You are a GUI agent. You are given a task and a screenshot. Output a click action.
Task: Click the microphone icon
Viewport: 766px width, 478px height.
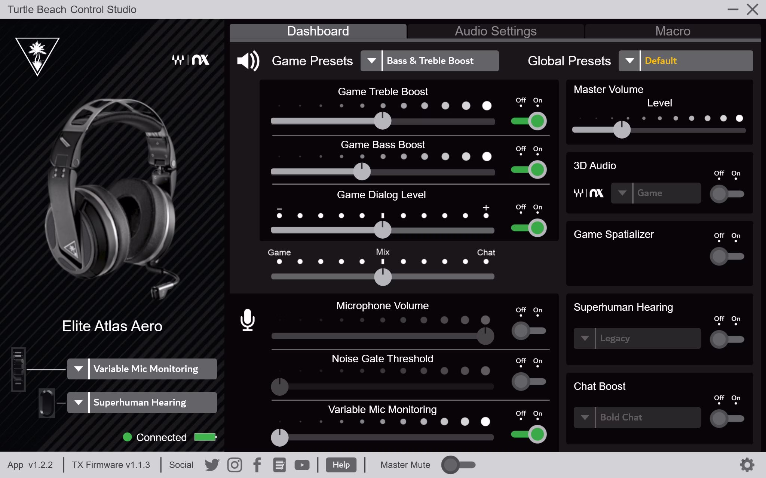pos(247,320)
